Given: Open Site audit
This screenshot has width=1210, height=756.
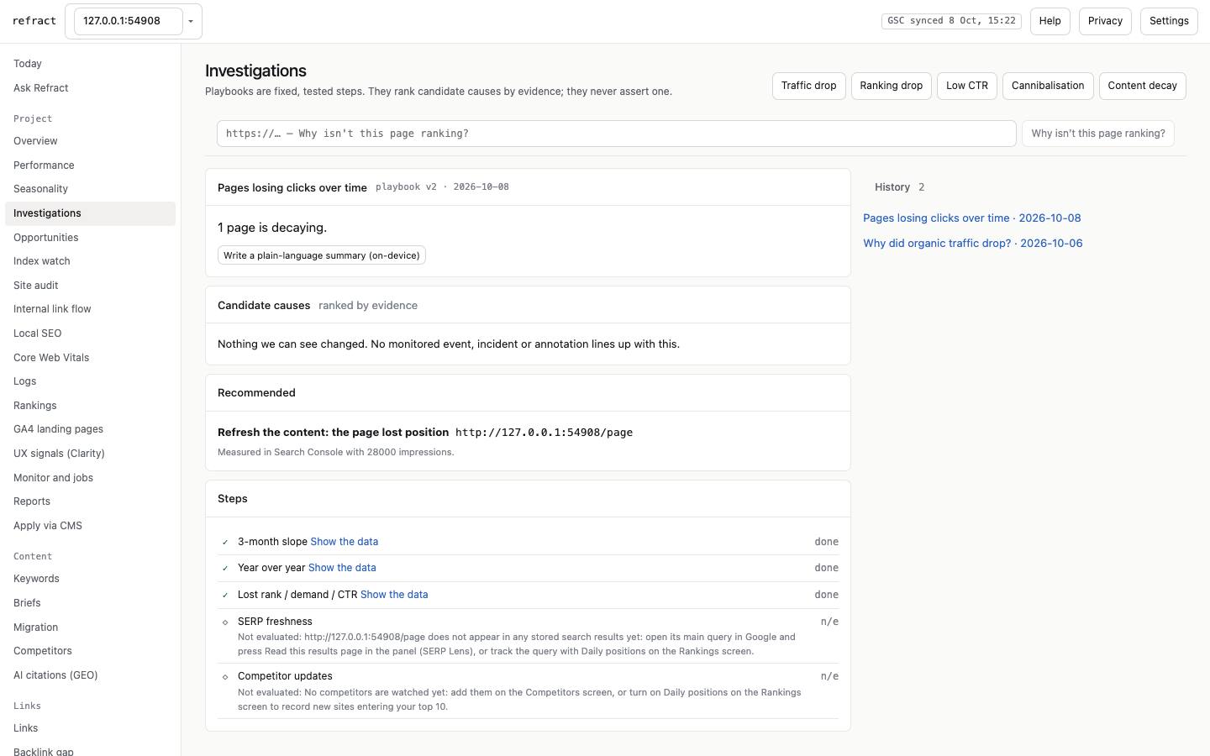Looking at the screenshot, I should point(90,286).
